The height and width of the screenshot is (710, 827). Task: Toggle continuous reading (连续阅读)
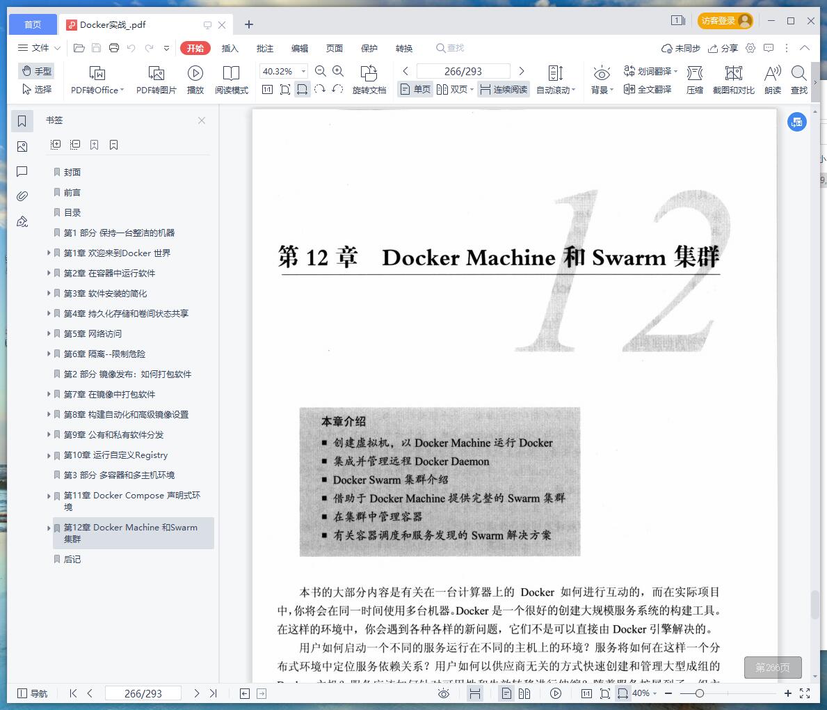[504, 89]
